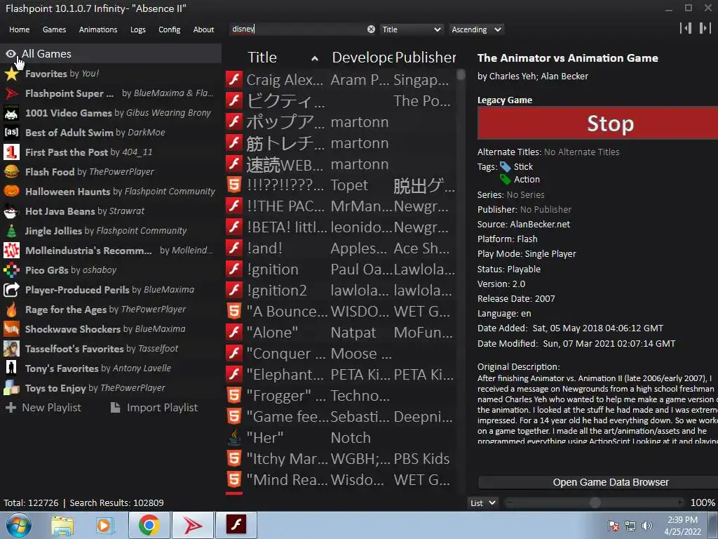The width and height of the screenshot is (718, 539).
Task: Sort by the Title column header
Action: (x=262, y=58)
